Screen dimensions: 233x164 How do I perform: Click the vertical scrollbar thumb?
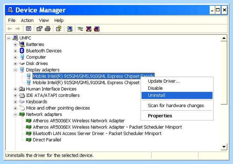(224, 73)
